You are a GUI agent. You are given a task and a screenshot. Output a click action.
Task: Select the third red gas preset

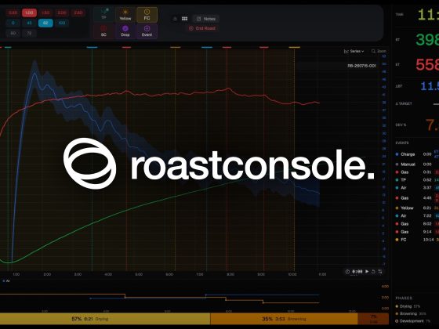coord(45,13)
